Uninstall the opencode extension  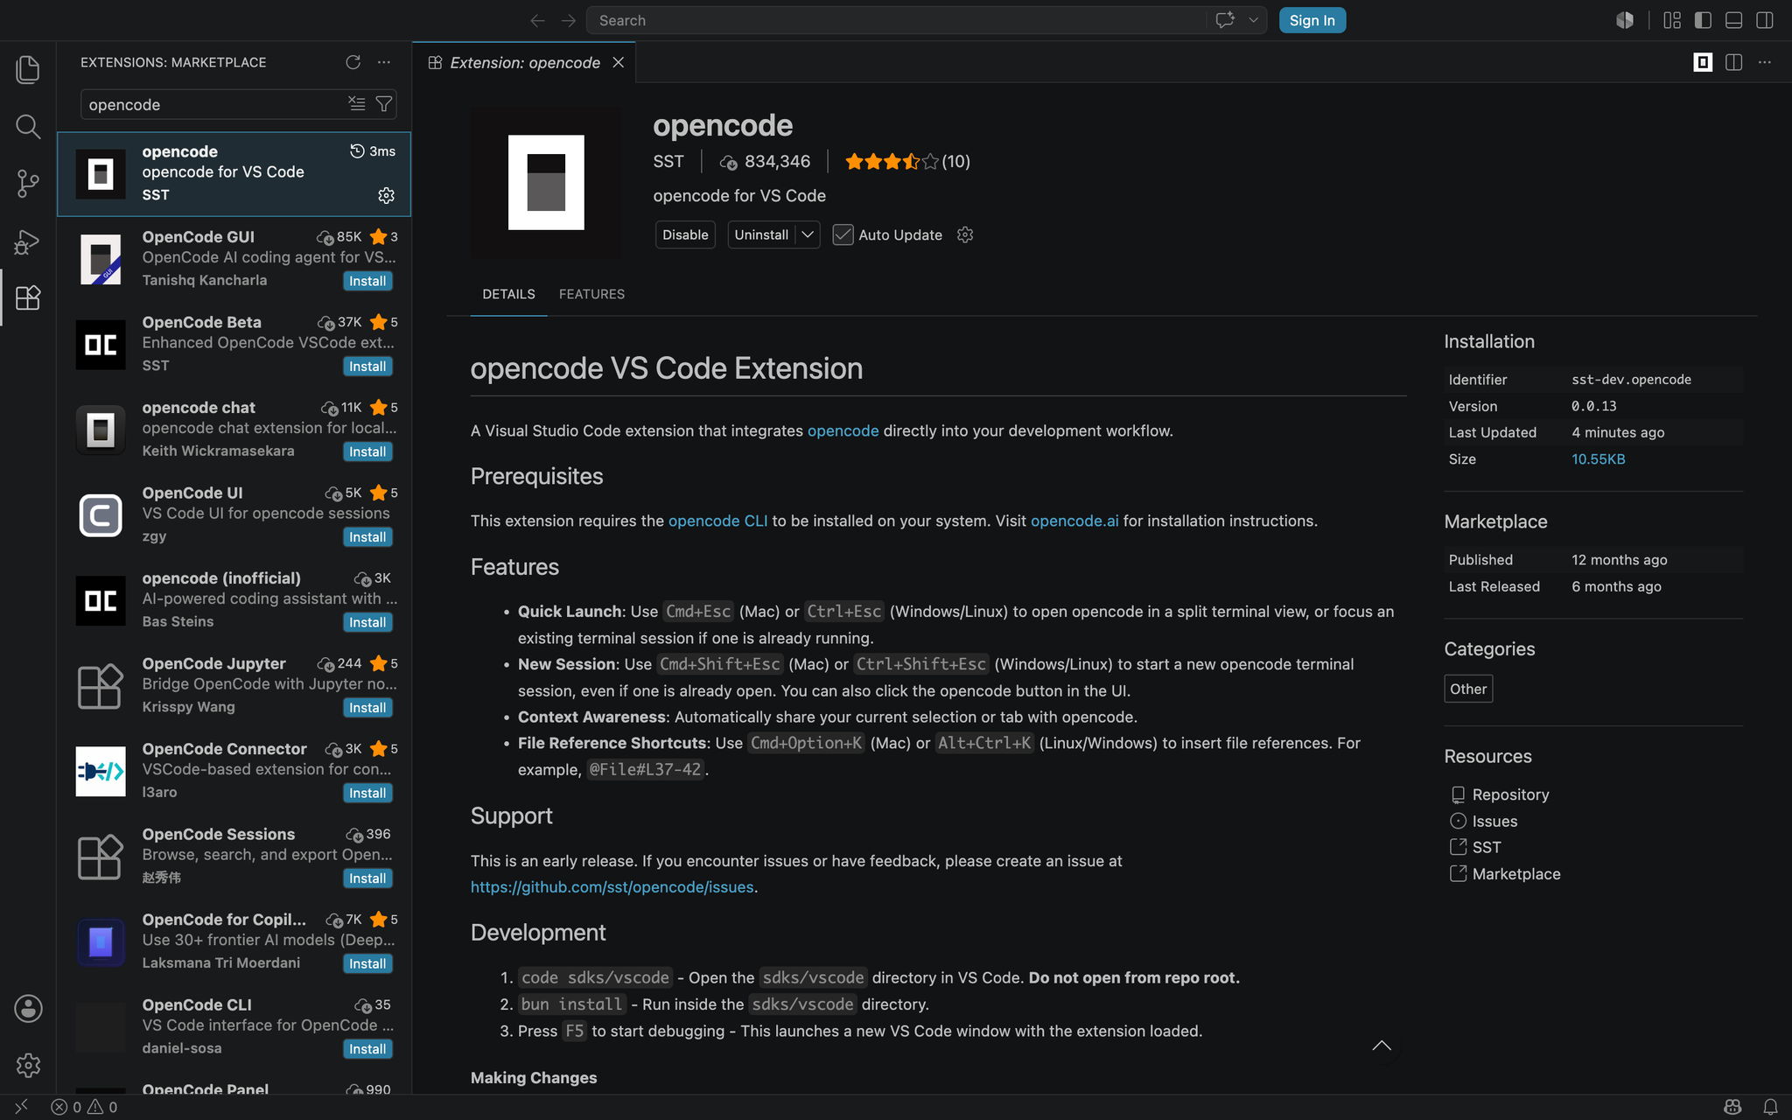pos(761,234)
